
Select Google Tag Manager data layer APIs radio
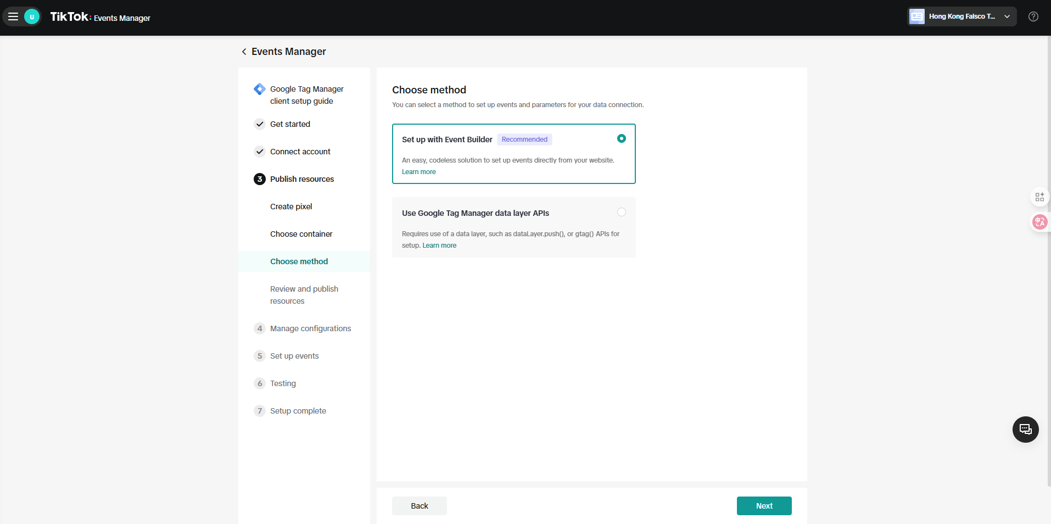621,212
